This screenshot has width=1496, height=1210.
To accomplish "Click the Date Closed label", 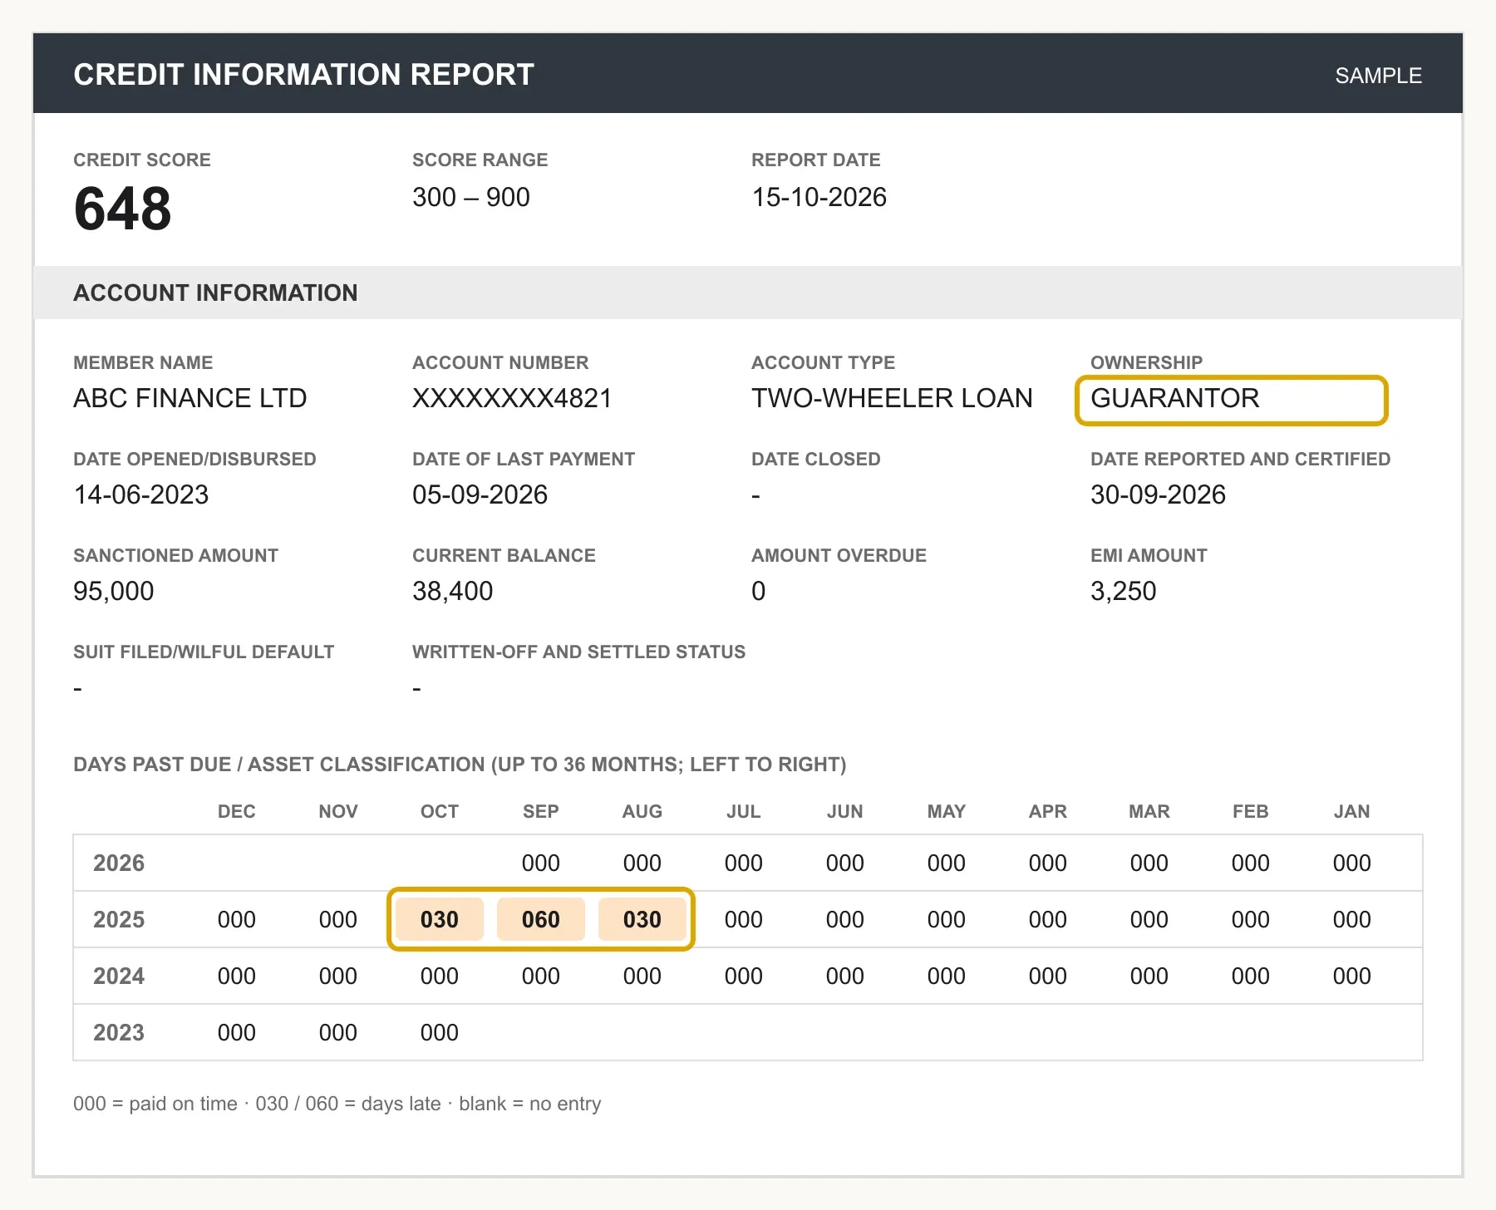I will (816, 459).
